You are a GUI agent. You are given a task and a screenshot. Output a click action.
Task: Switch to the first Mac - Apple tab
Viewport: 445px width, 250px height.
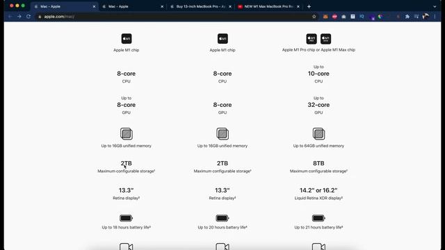65,6
